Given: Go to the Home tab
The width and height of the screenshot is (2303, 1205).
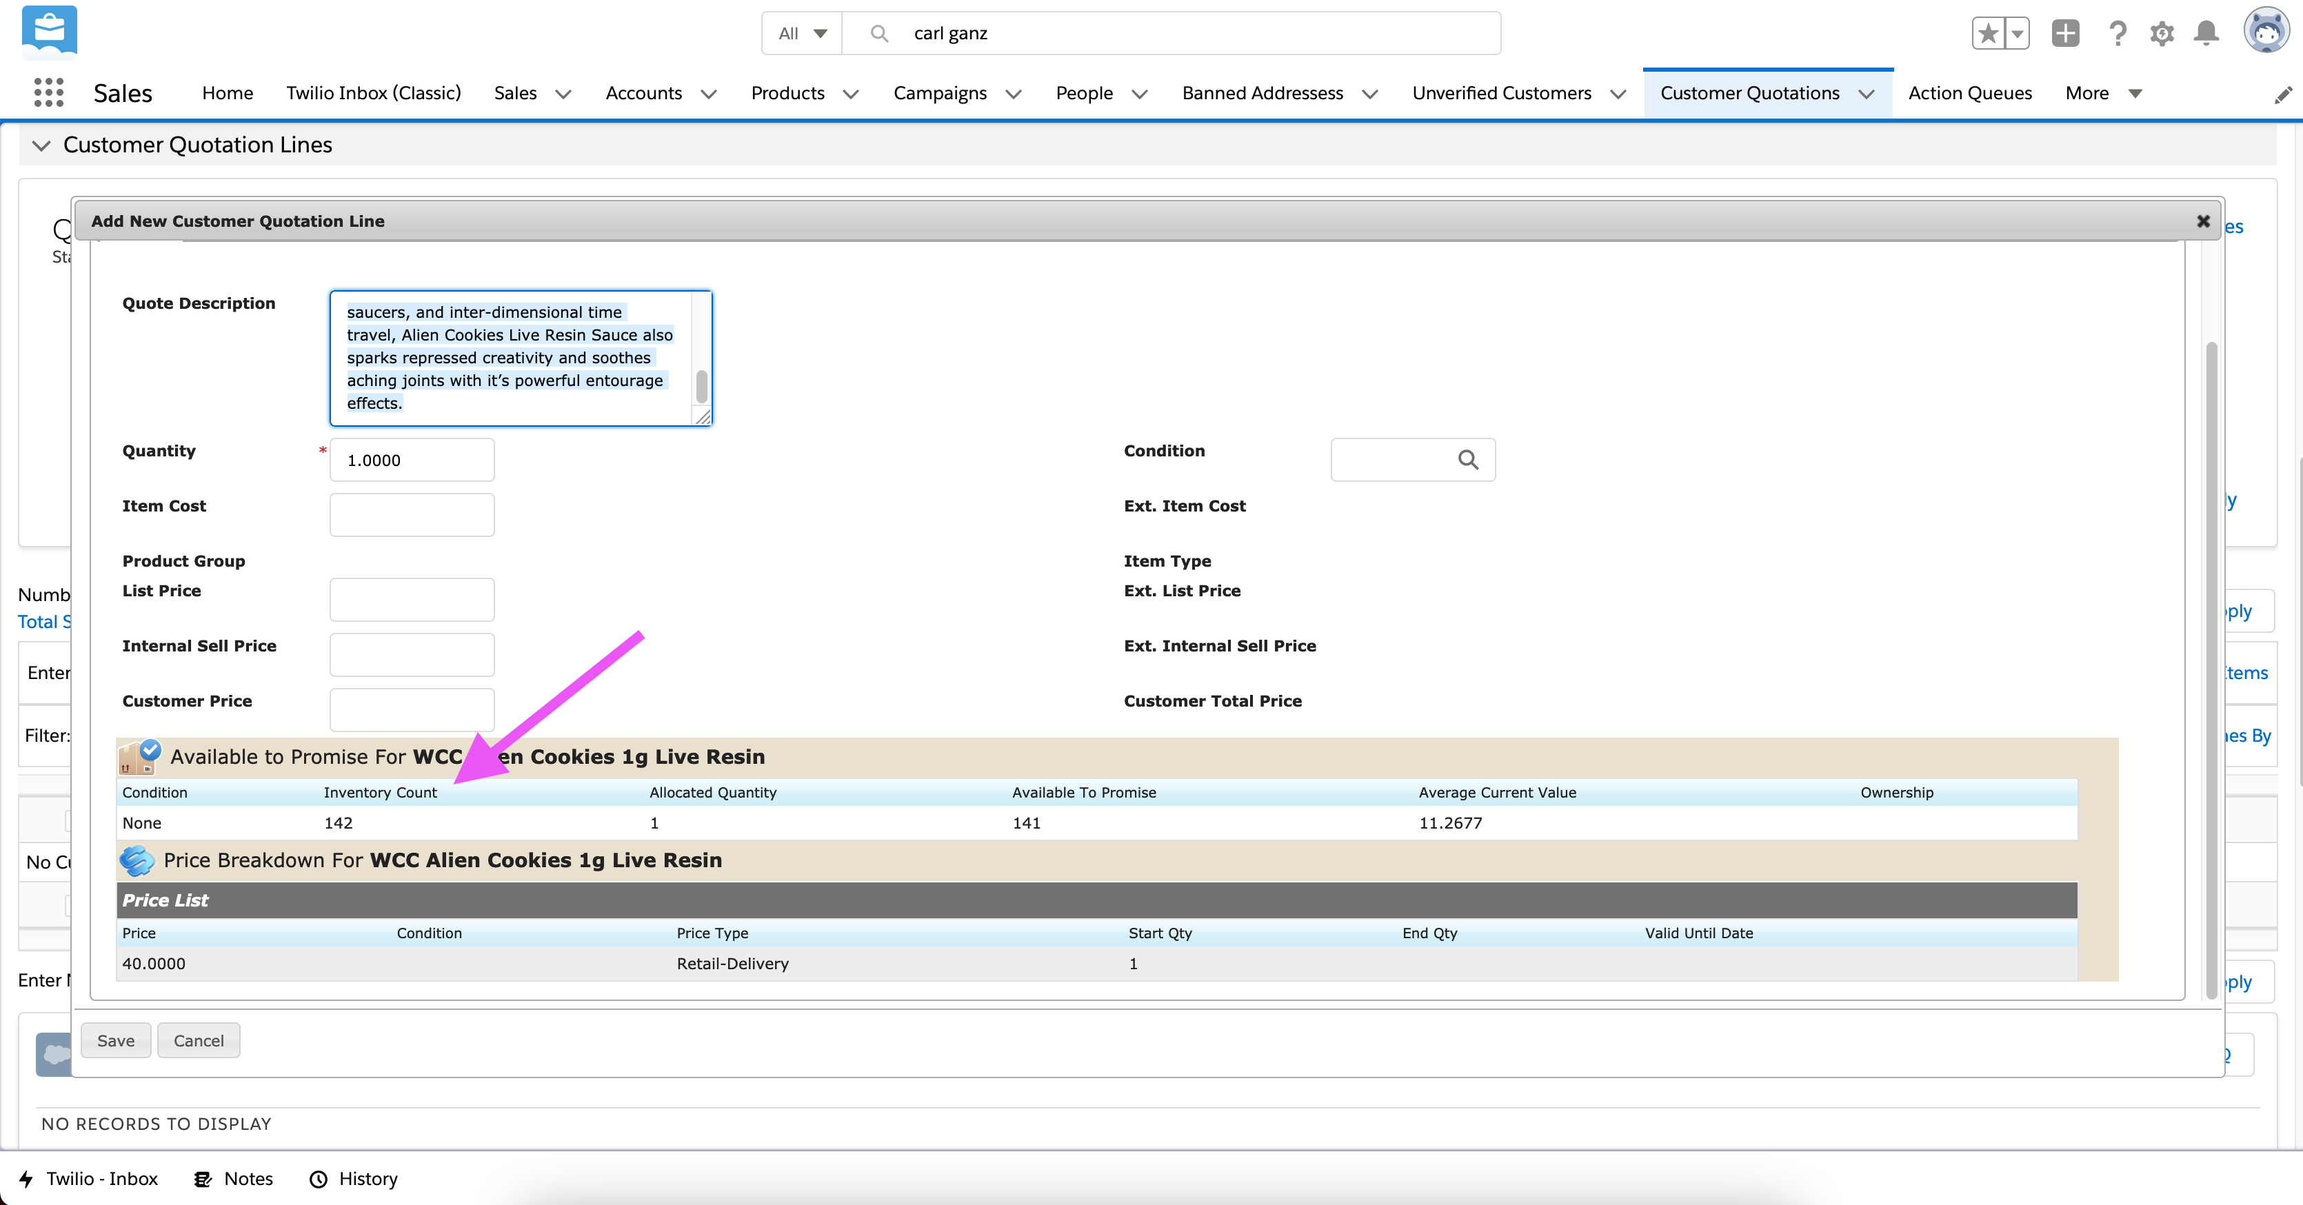Looking at the screenshot, I should click(x=227, y=93).
